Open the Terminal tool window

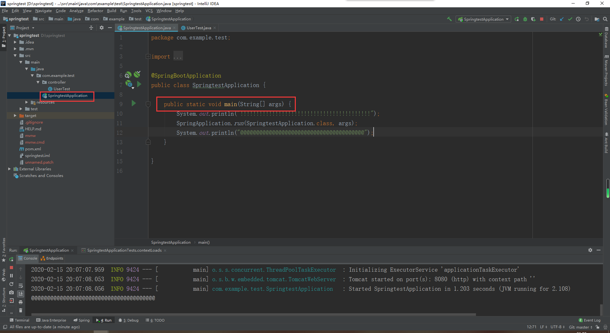tap(19, 320)
